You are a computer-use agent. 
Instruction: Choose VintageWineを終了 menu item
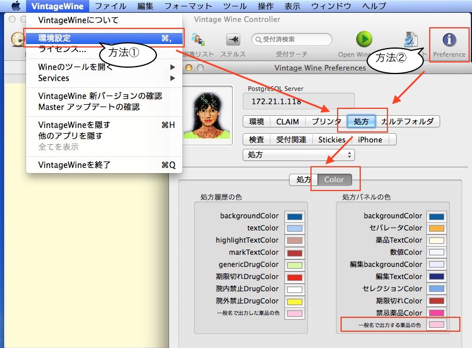[104, 165]
